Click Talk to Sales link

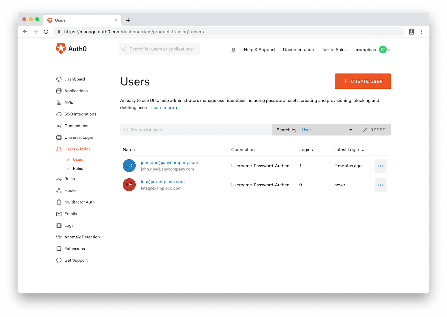(334, 50)
